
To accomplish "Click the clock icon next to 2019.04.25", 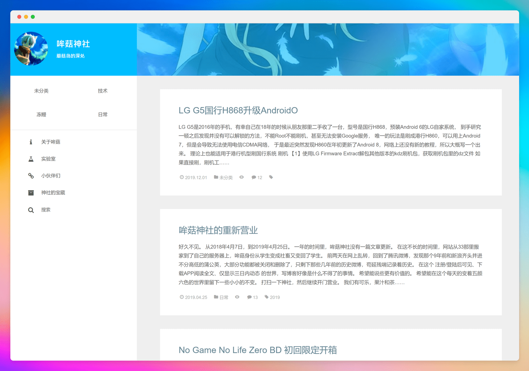I will [x=182, y=297].
